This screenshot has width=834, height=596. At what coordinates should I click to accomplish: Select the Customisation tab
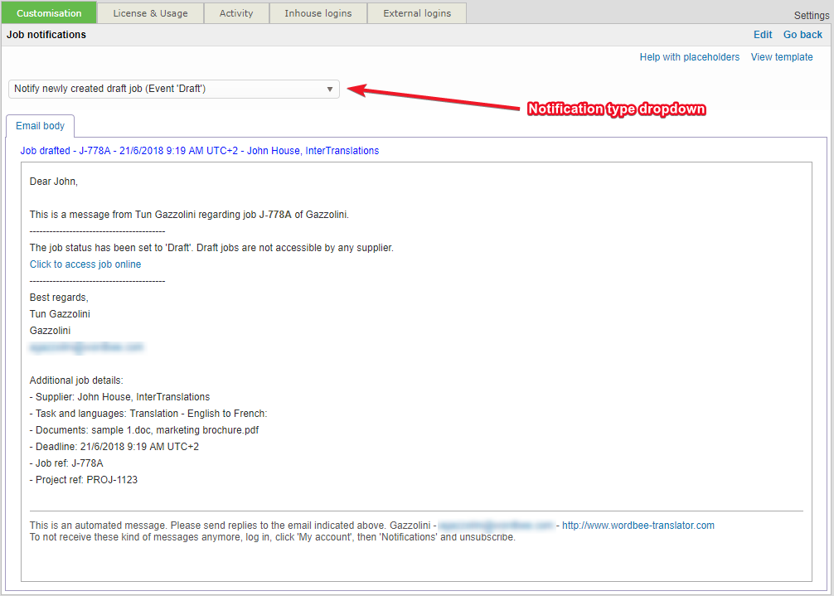point(49,12)
